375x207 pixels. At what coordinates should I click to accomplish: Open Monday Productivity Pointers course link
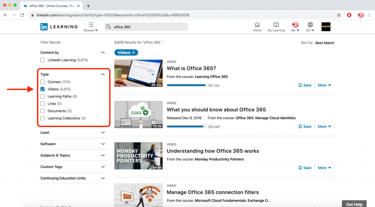[219, 159]
